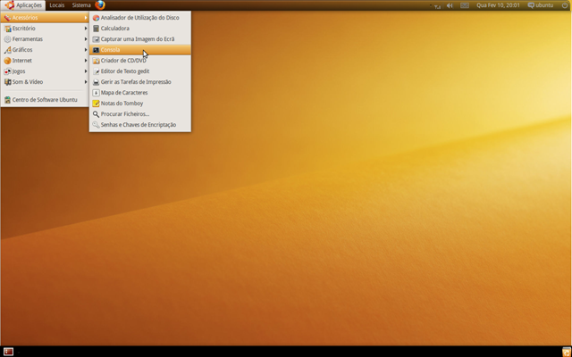Expand the Escritório submenu

[45, 28]
